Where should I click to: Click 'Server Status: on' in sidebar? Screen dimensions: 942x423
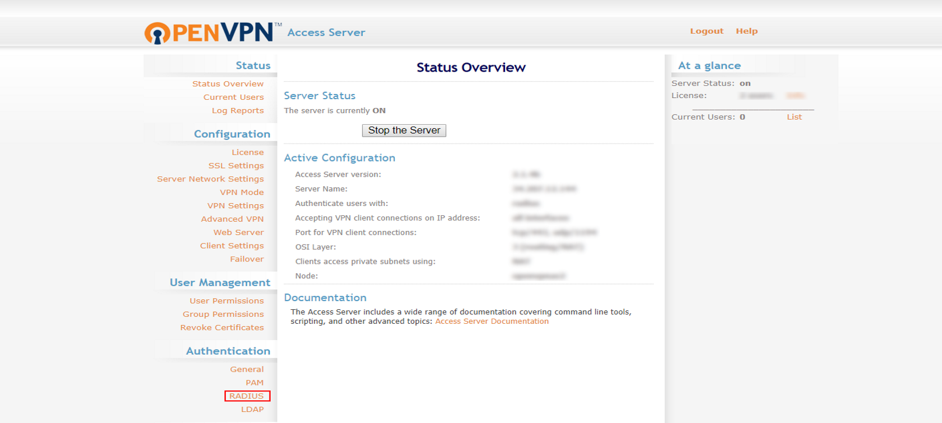point(711,83)
